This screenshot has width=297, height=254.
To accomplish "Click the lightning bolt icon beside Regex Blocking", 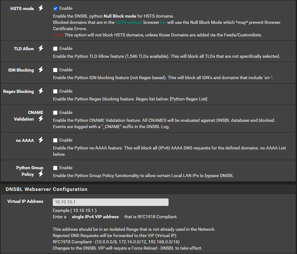I will coord(40,91).
